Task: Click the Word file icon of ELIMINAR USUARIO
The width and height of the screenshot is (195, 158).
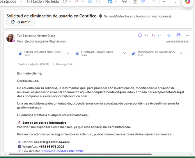Action: [77, 53]
